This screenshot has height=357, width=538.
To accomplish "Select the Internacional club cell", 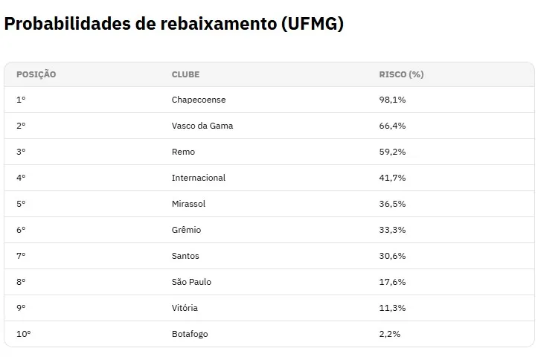I will [x=199, y=178].
